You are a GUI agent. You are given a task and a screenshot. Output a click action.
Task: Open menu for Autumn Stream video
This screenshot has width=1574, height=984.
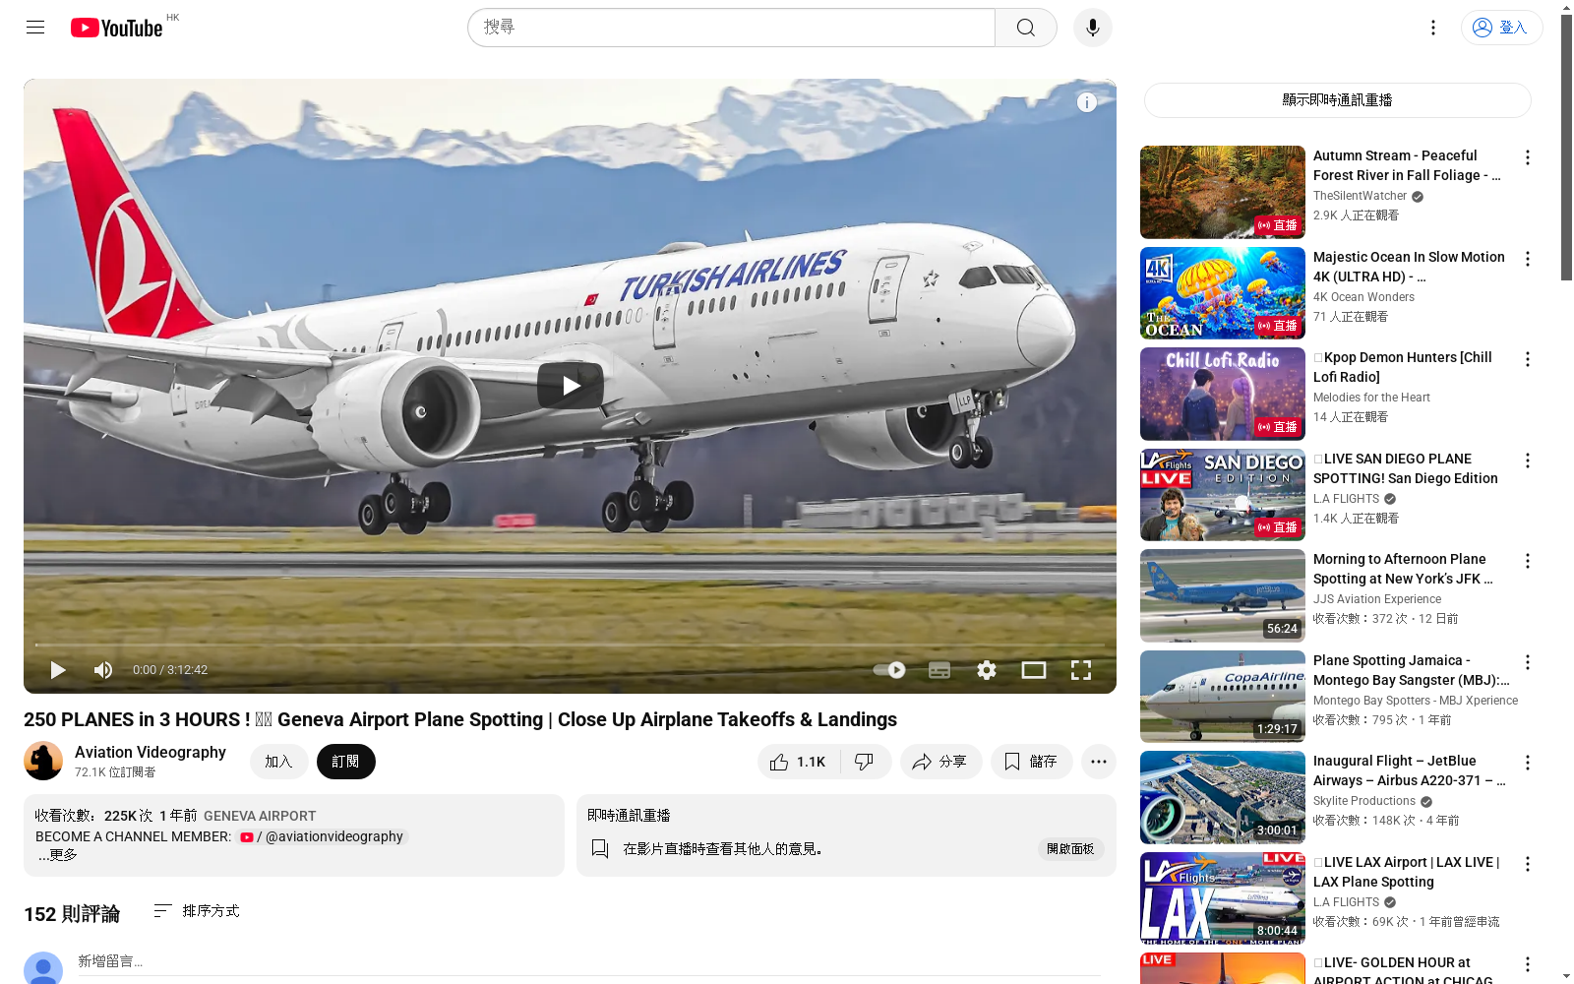click(1528, 157)
